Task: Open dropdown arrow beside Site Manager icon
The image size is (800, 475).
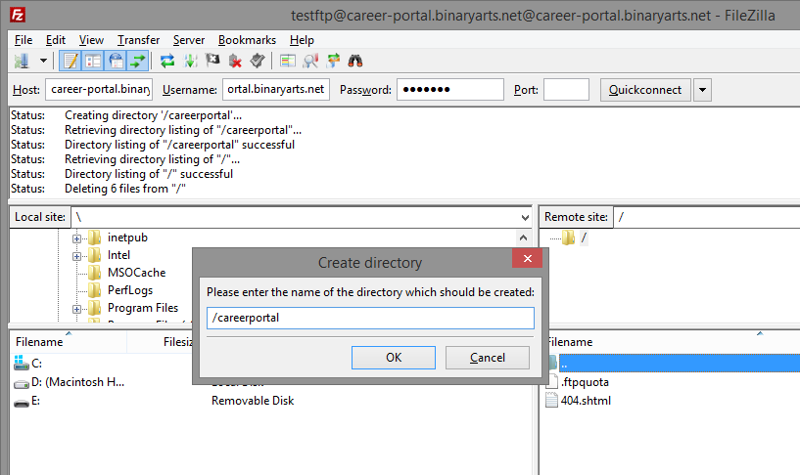Action: coord(43,61)
